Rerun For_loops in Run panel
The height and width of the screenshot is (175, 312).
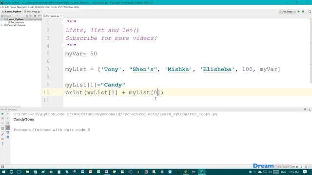(x=2, y=114)
